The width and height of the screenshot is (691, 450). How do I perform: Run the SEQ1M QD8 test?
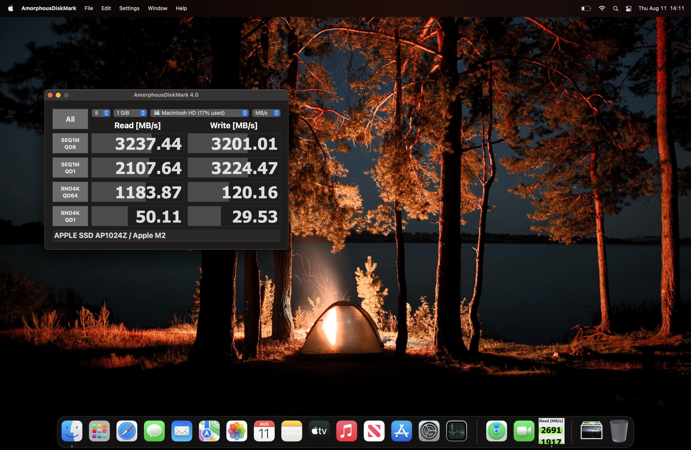[x=70, y=144]
